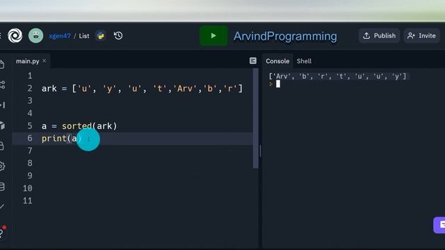Click the Publish button

click(379, 35)
